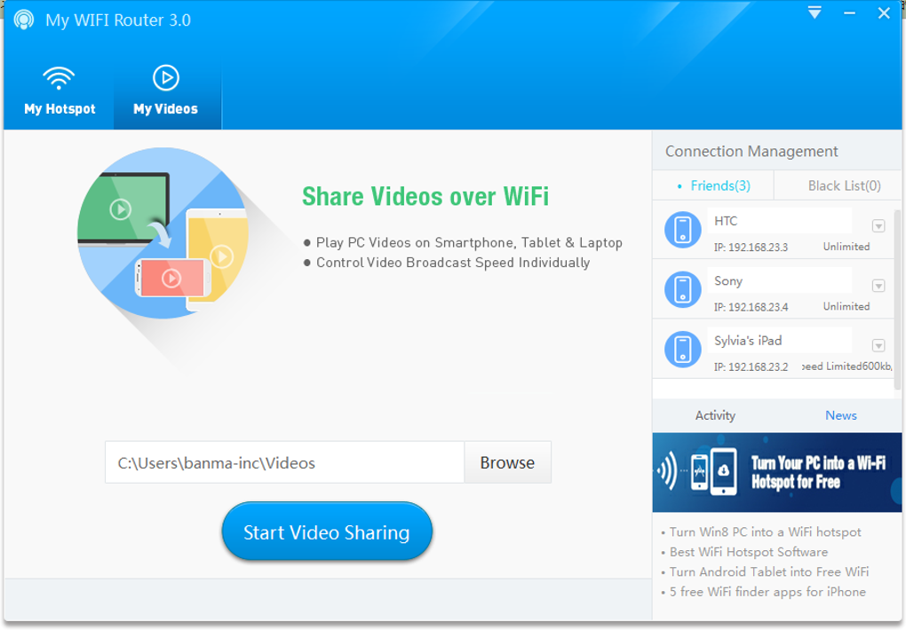Open the title bar menu triangle icon
906x630 pixels.
tap(815, 12)
